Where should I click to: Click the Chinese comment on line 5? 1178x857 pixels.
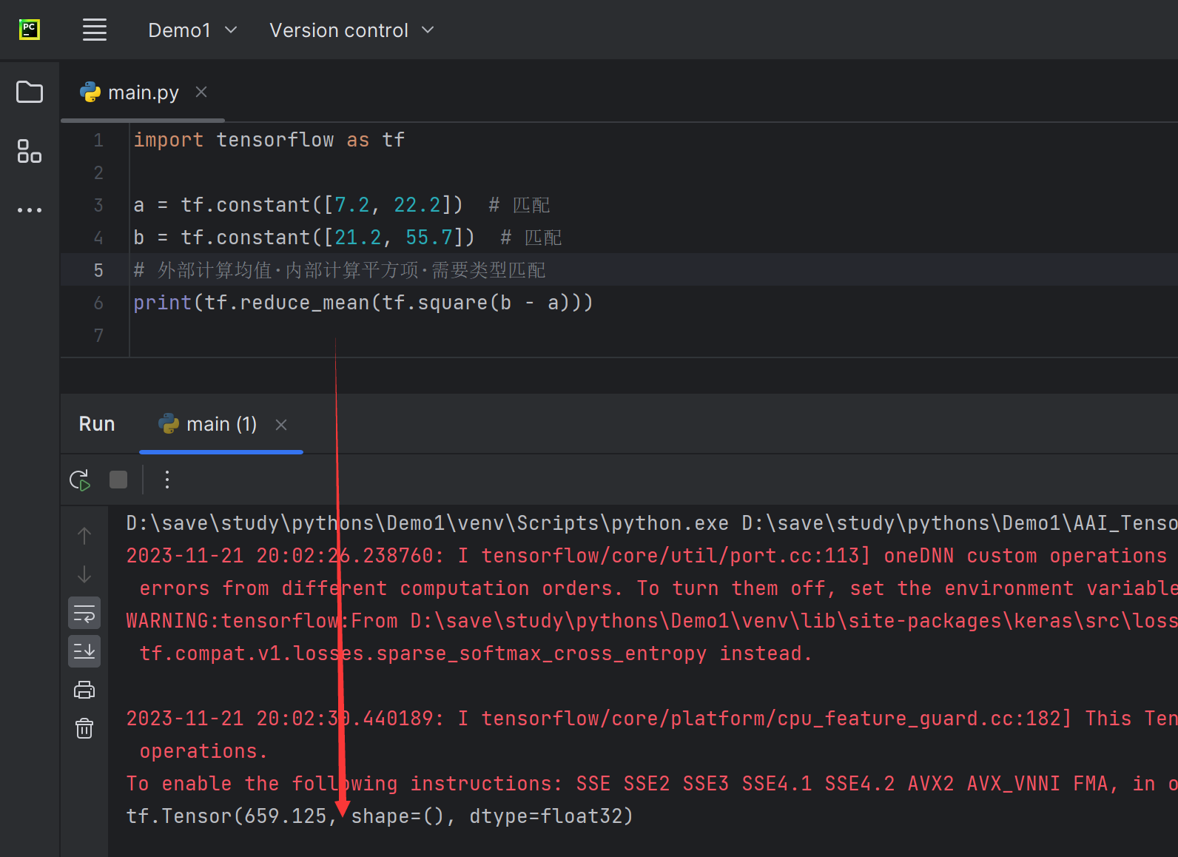(340, 270)
